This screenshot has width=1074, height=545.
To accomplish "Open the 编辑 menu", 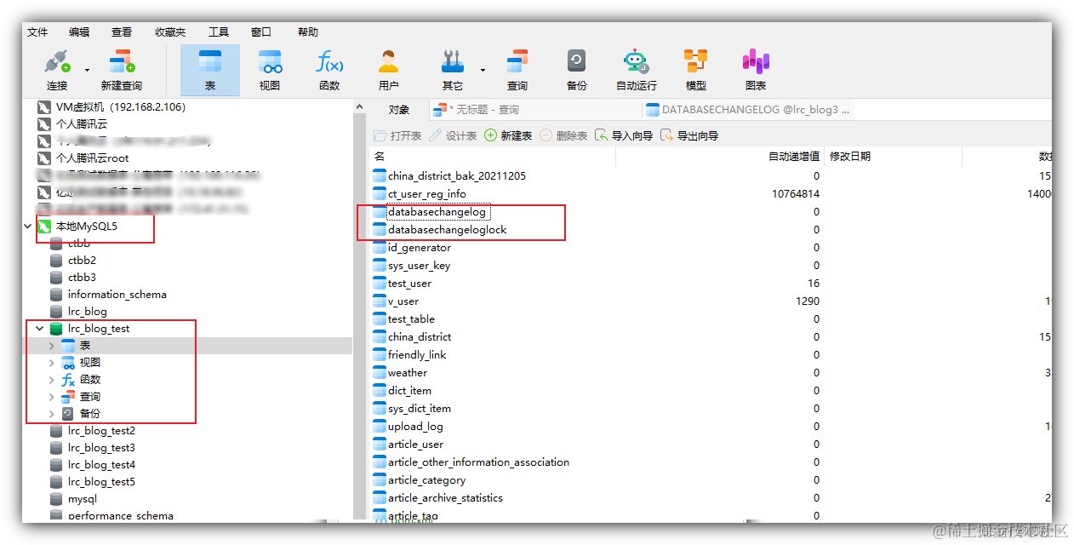I will [79, 32].
